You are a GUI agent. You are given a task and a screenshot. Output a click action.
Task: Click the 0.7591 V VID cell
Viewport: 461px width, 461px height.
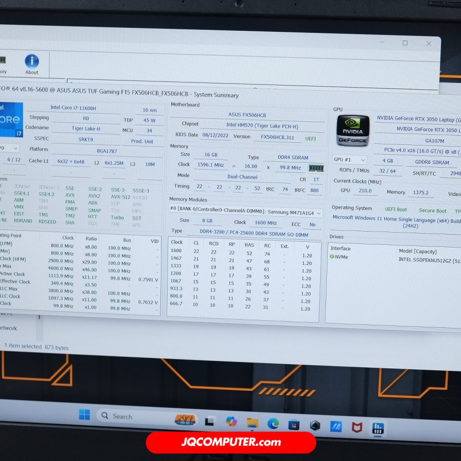coord(148,280)
